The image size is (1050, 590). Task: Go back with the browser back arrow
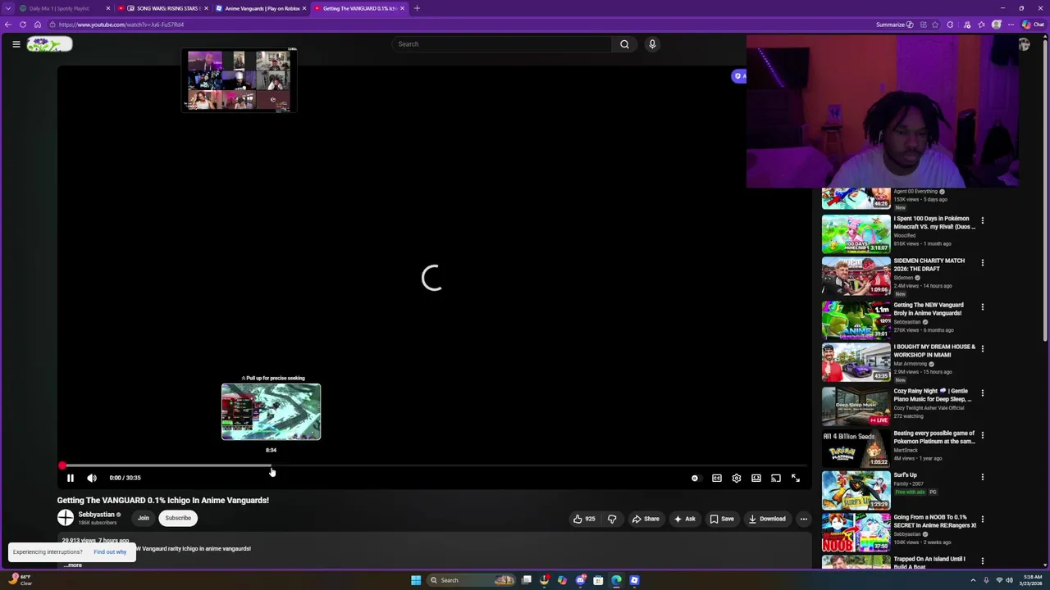click(x=8, y=25)
